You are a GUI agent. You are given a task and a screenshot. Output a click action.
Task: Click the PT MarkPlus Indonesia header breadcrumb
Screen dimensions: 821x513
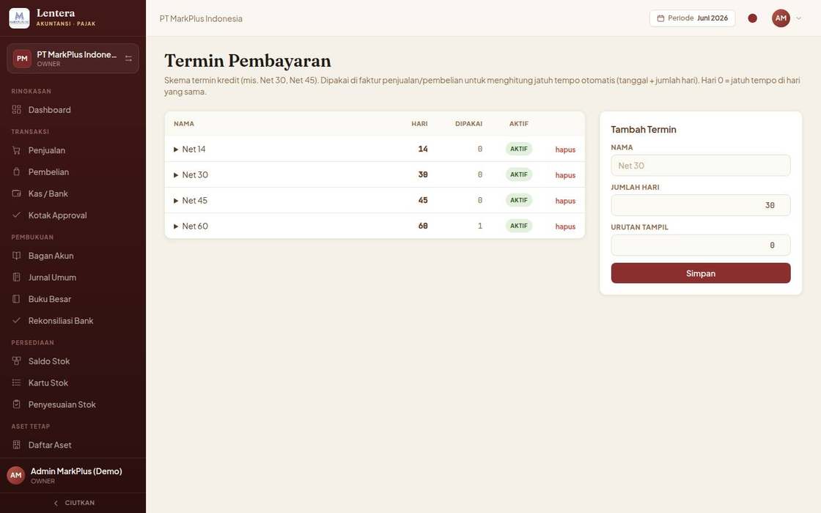201,18
